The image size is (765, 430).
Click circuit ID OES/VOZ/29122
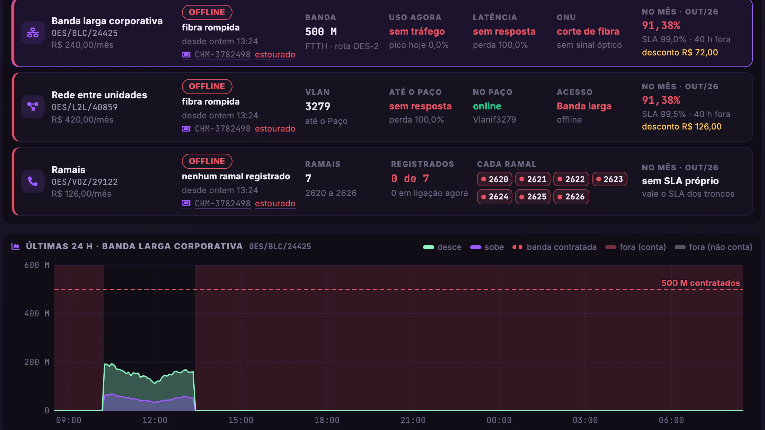click(85, 182)
